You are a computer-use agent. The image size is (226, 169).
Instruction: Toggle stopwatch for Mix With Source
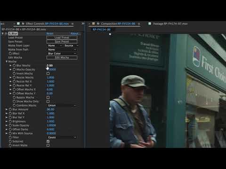10,133
